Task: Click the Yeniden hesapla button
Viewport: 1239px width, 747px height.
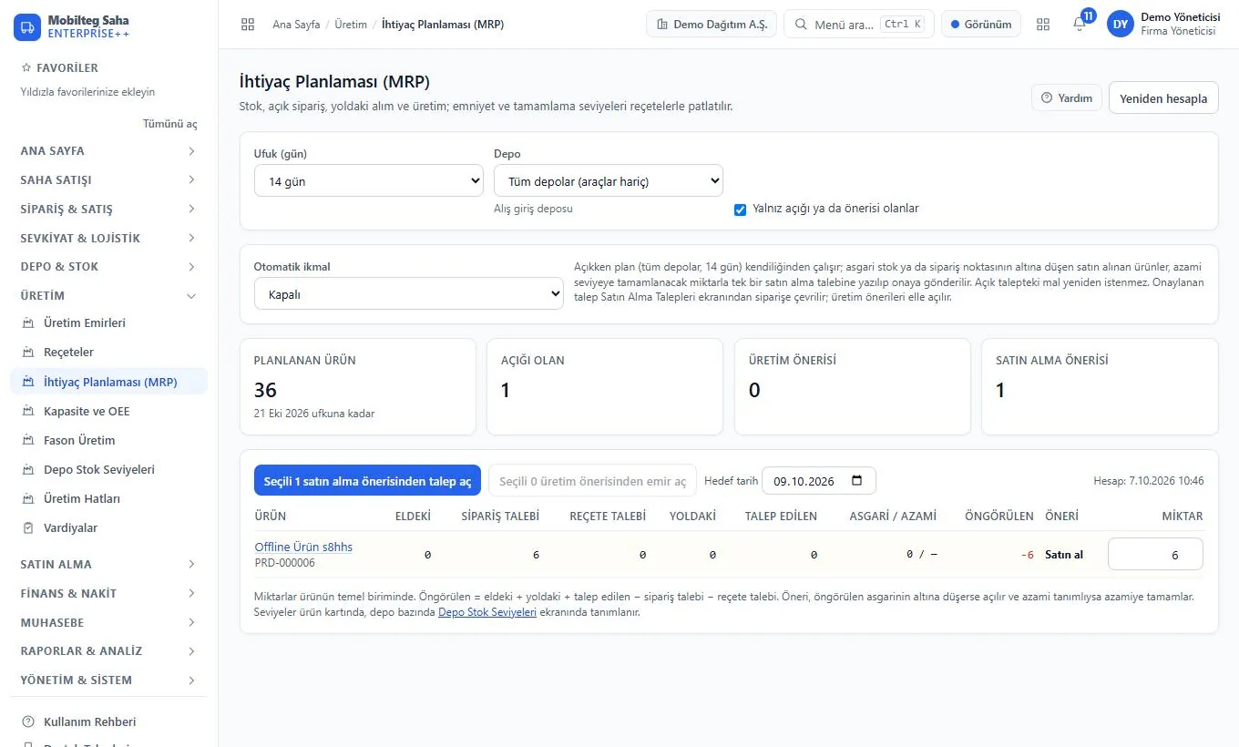Action: [x=1163, y=98]
